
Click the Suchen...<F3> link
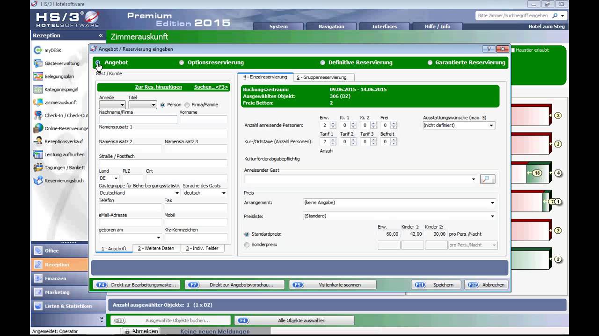point(212,87)
